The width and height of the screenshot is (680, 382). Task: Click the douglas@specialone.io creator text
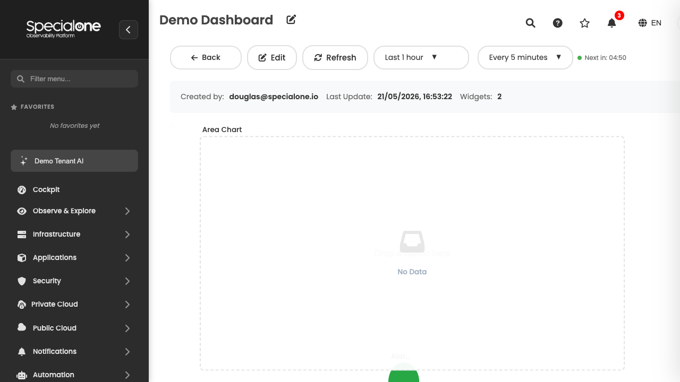(274, 97)
